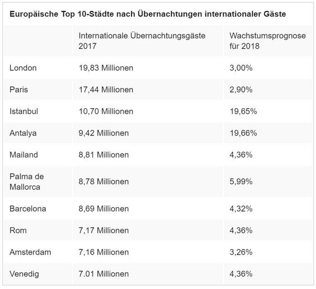Select the Paris row label

coord(19,90)
